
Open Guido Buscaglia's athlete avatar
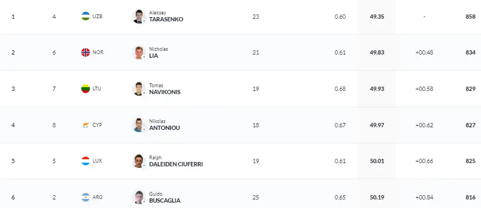tap(139, 197)
